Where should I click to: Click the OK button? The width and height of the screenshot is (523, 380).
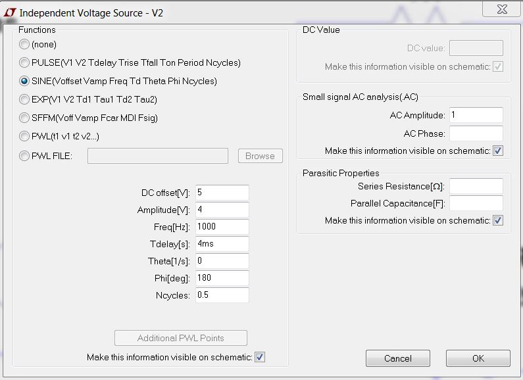click(x=478, y=358)
